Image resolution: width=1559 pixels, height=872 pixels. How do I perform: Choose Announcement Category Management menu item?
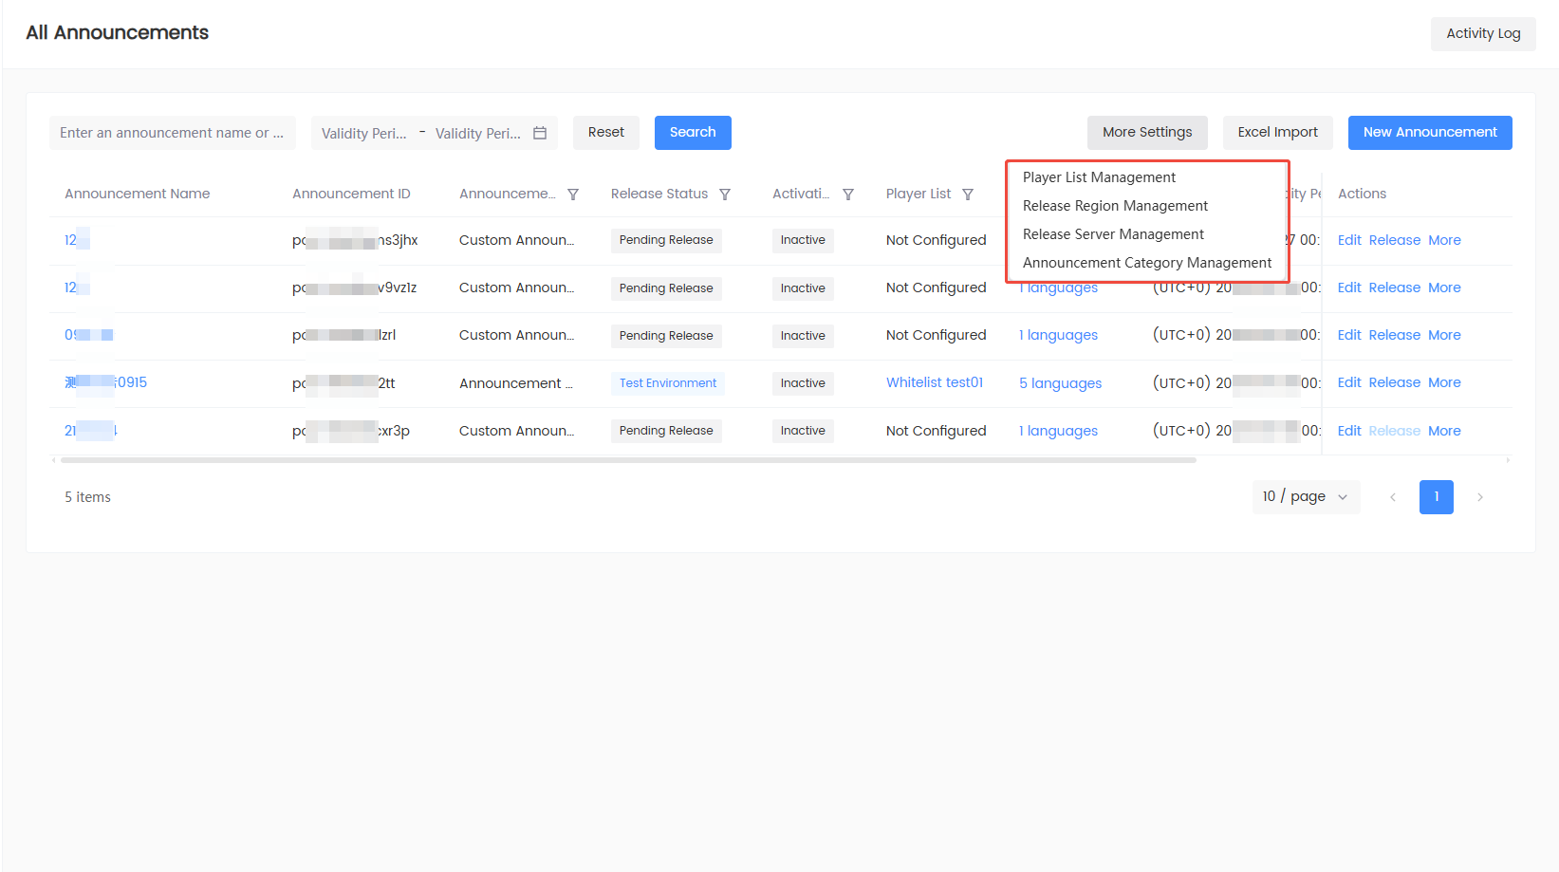point(1146,263)
